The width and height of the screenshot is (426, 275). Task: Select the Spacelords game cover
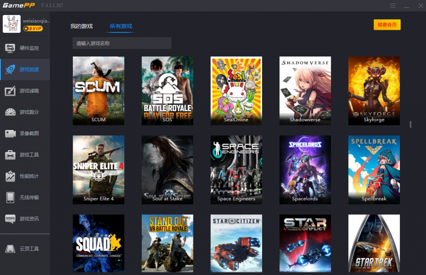305,170
